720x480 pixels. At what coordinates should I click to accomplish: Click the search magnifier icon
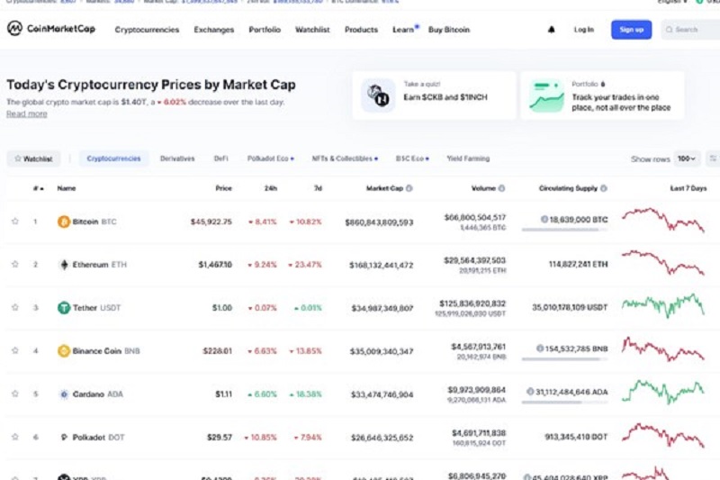tap(669, 30)
